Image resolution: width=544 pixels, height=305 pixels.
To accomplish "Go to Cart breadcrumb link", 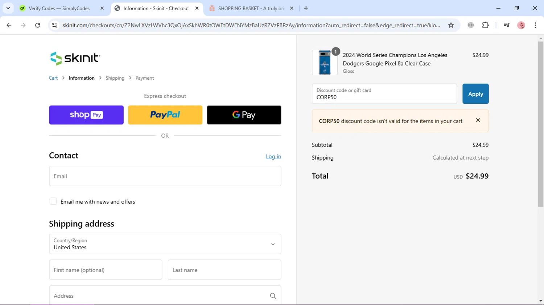I will click(53, 78).
